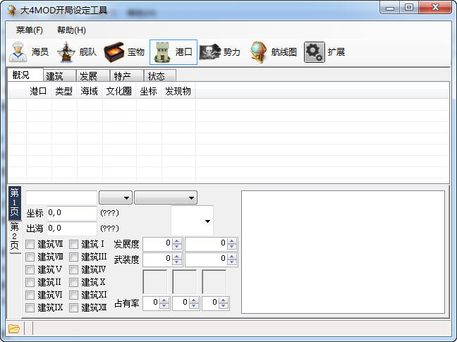The height and width of the screenshot is (342, 457).
Task: Increase the third 占有率 spinner value
Action: tap(224, 300)
